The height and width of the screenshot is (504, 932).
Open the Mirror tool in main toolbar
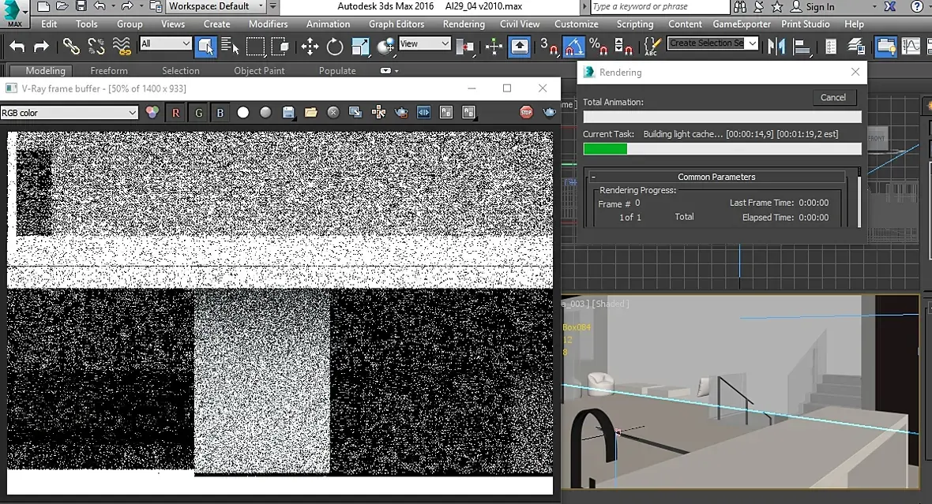pyautogui.click(x=776, y=47)
